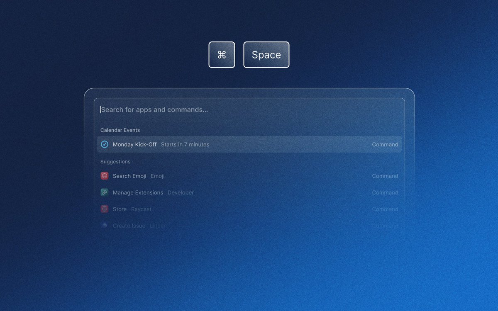The width and height of the screenshot is (498, 311).
Task: Click Command label in Search Emoji row
Action: tap(385, 176)
